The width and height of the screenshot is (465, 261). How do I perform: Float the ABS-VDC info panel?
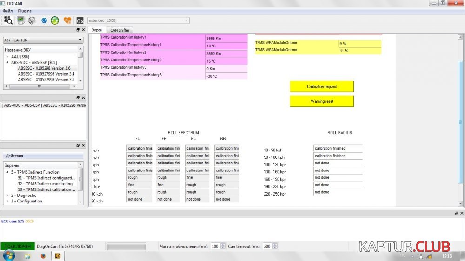pos(78,98)
